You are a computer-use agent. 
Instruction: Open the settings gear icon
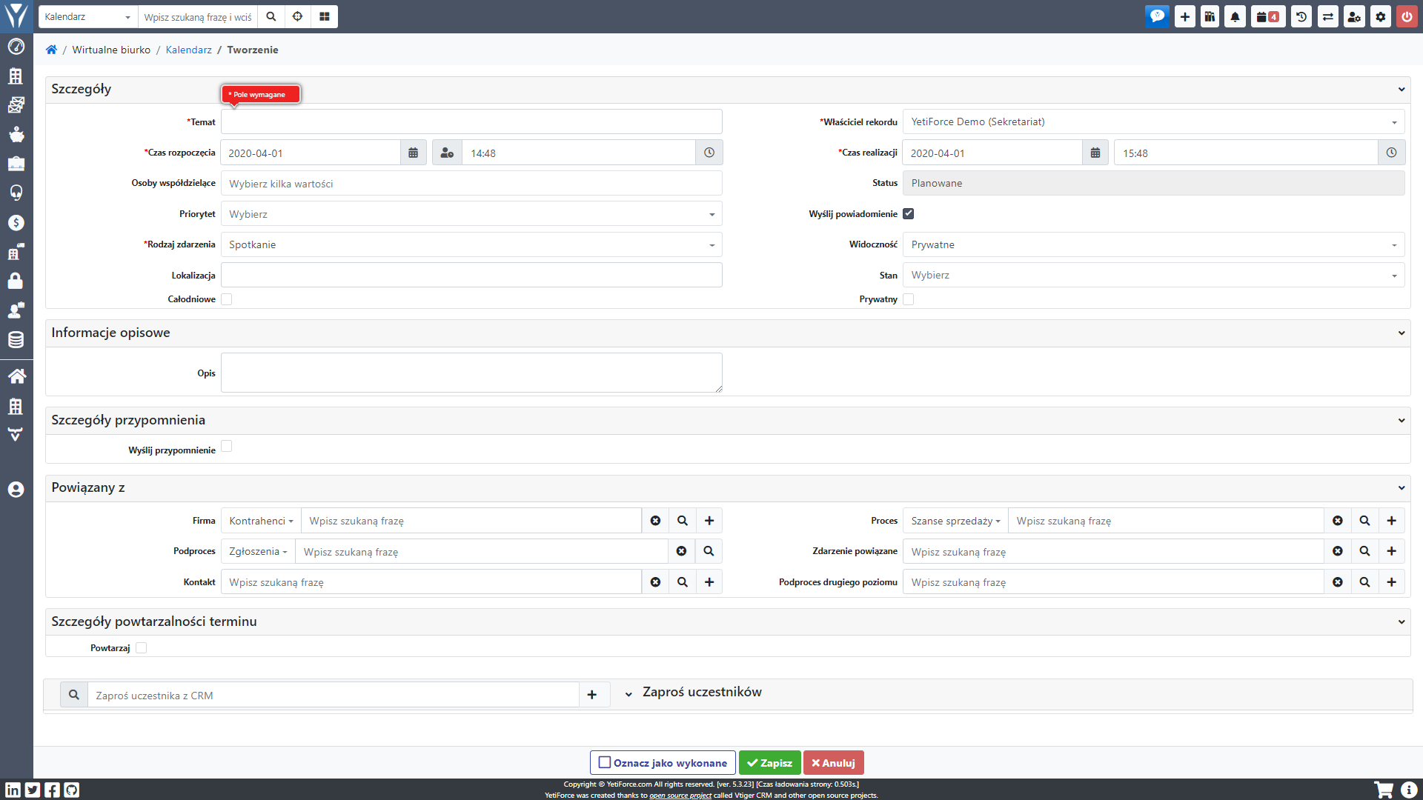1381,16
